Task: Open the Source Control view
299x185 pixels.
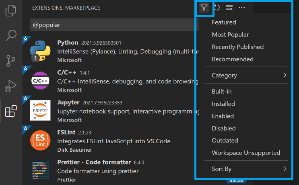Action: tap(11, 61)
